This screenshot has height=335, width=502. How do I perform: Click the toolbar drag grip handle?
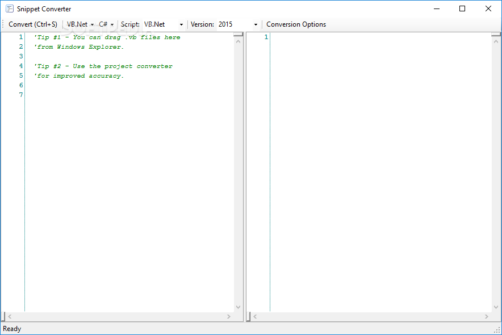click(x=3, y=24)
